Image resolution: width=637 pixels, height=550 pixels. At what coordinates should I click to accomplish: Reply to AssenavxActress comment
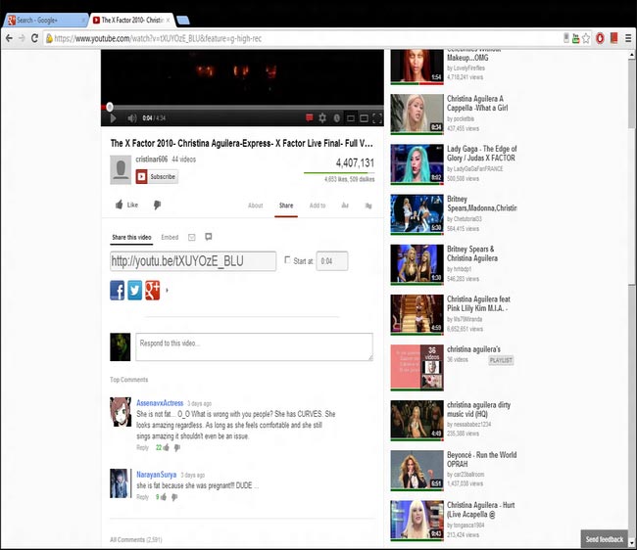(143, 448)
